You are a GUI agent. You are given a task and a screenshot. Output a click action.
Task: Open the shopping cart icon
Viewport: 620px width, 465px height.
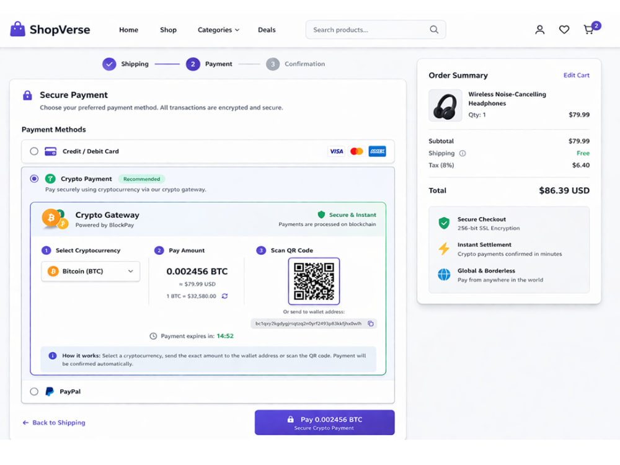coord(588,30)
